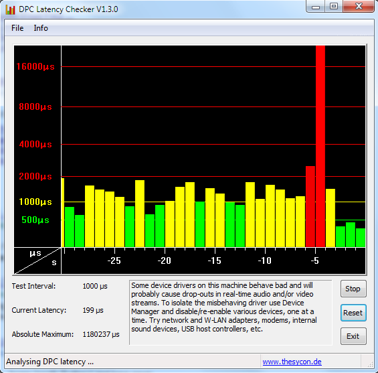Click the tallest red latency bar
Screen dimensions: 378x373
(x=320, y=146)
